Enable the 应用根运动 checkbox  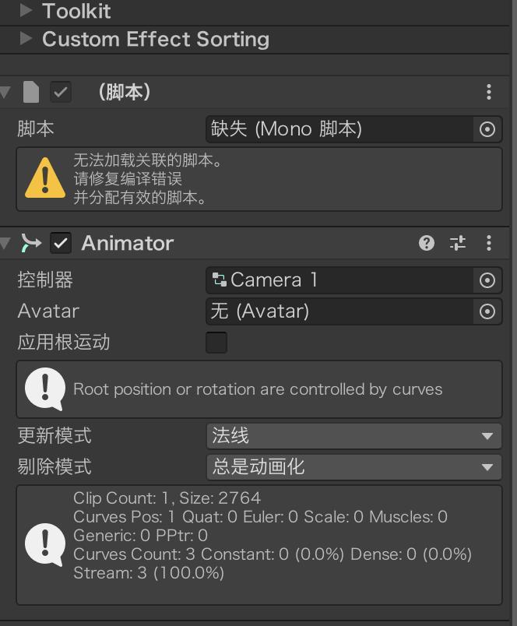click(x=216, y=343)
